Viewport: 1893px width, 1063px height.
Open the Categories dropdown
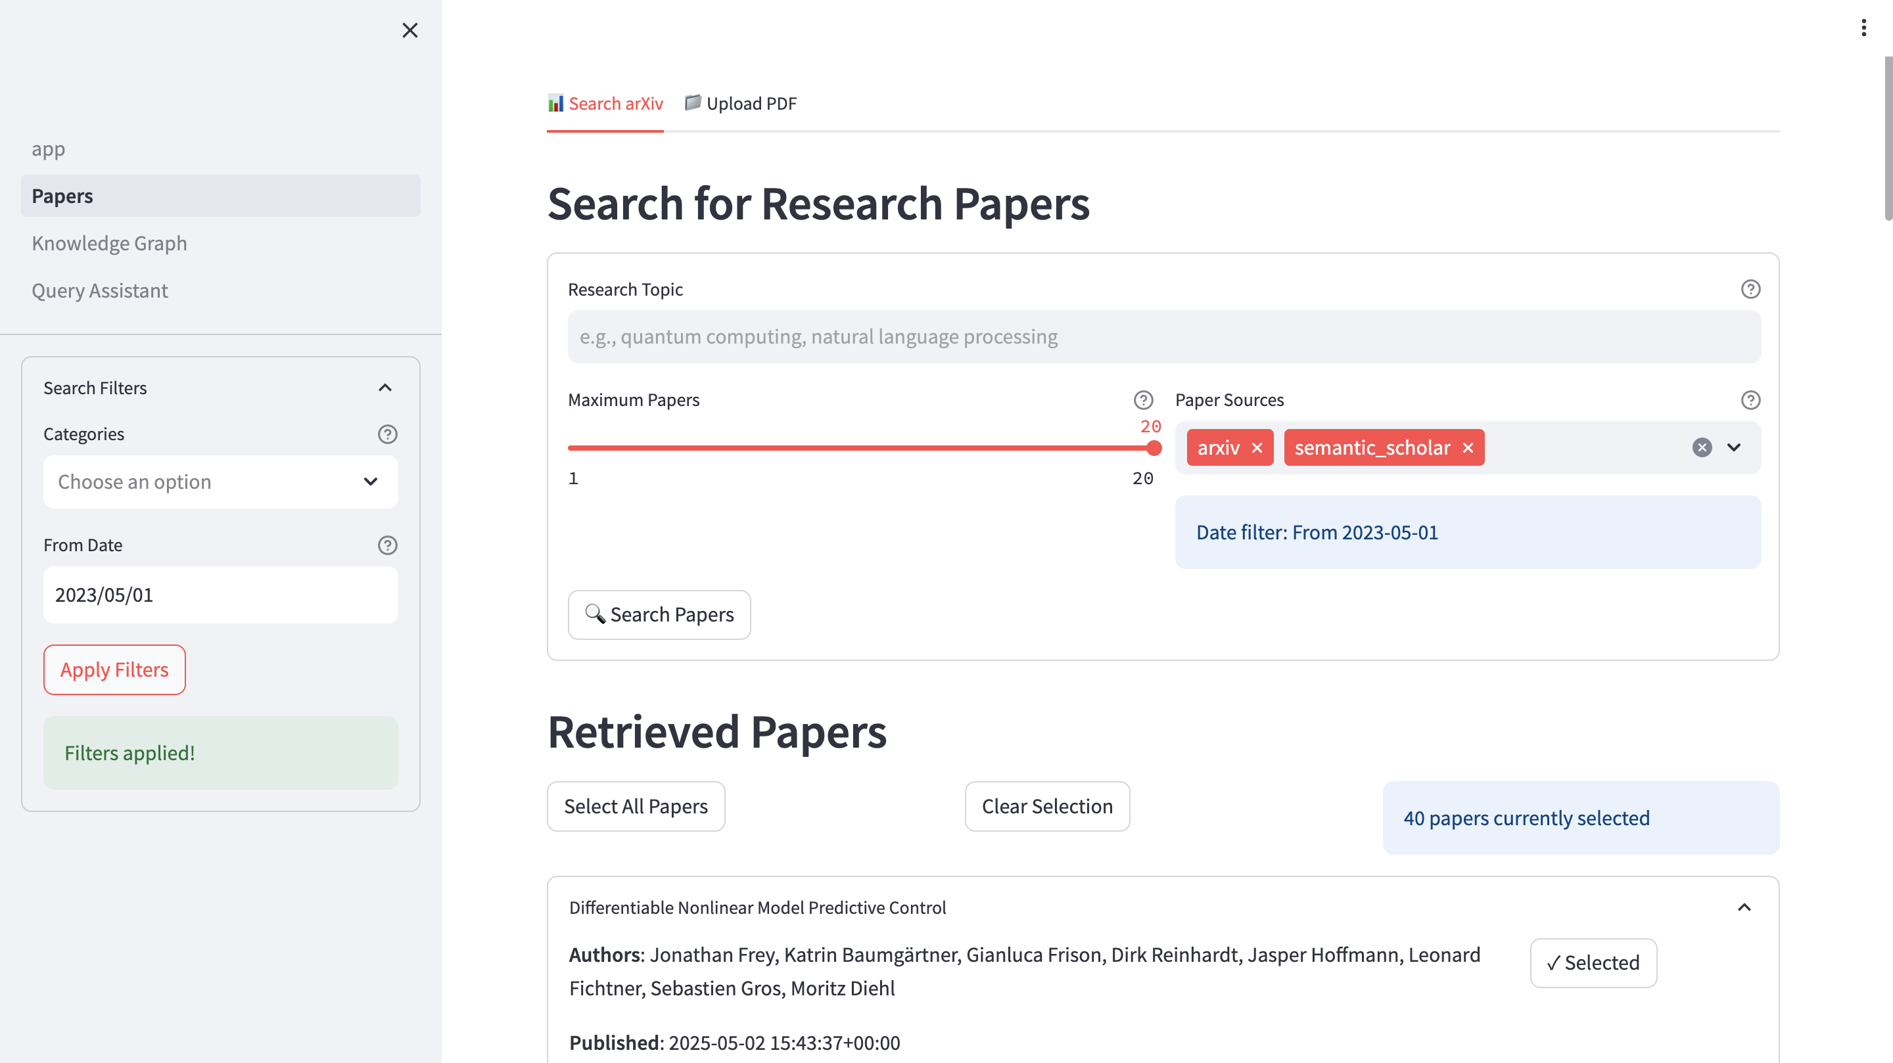pyautogui.click(x=220, y=482)
